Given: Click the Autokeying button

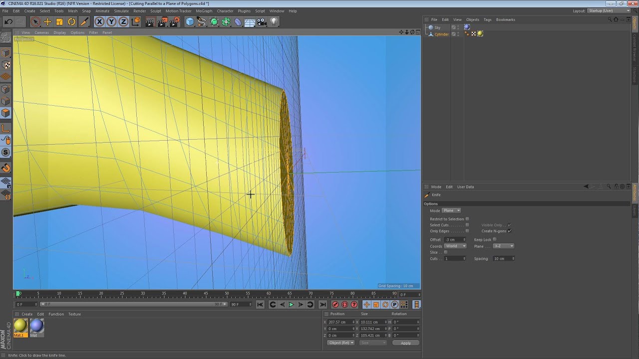Looking at the screenshot, I should coord(344,305).
